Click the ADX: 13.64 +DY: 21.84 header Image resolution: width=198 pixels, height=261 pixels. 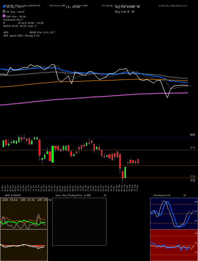pos(26,200)
